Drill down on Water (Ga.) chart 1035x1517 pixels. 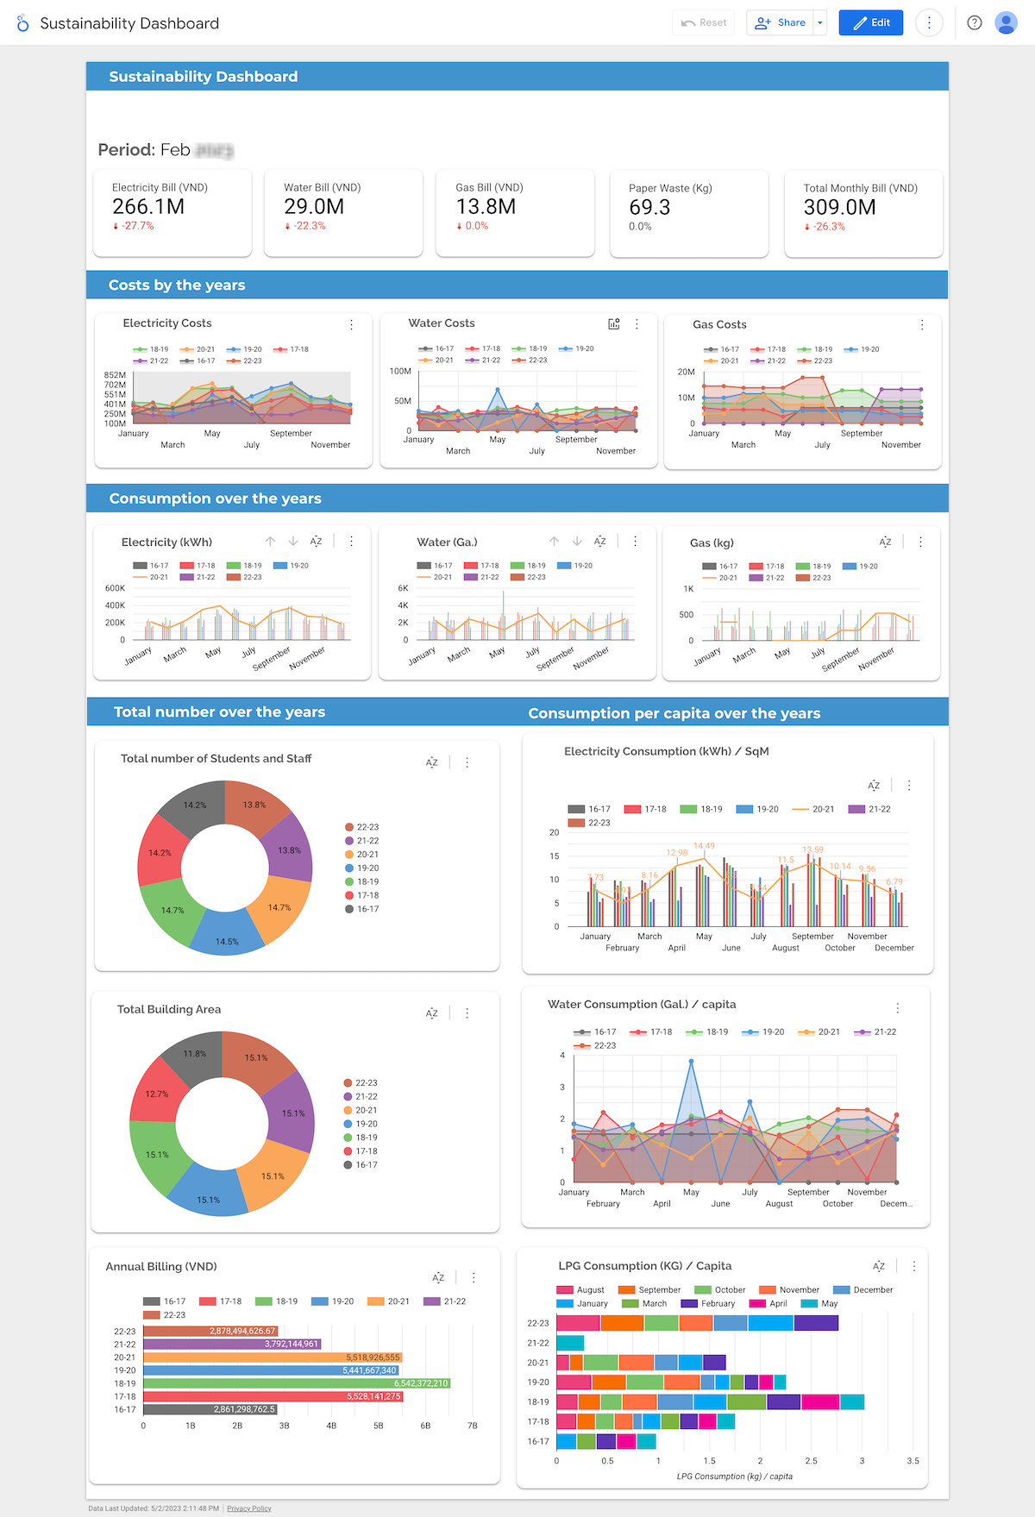(577, 542)
